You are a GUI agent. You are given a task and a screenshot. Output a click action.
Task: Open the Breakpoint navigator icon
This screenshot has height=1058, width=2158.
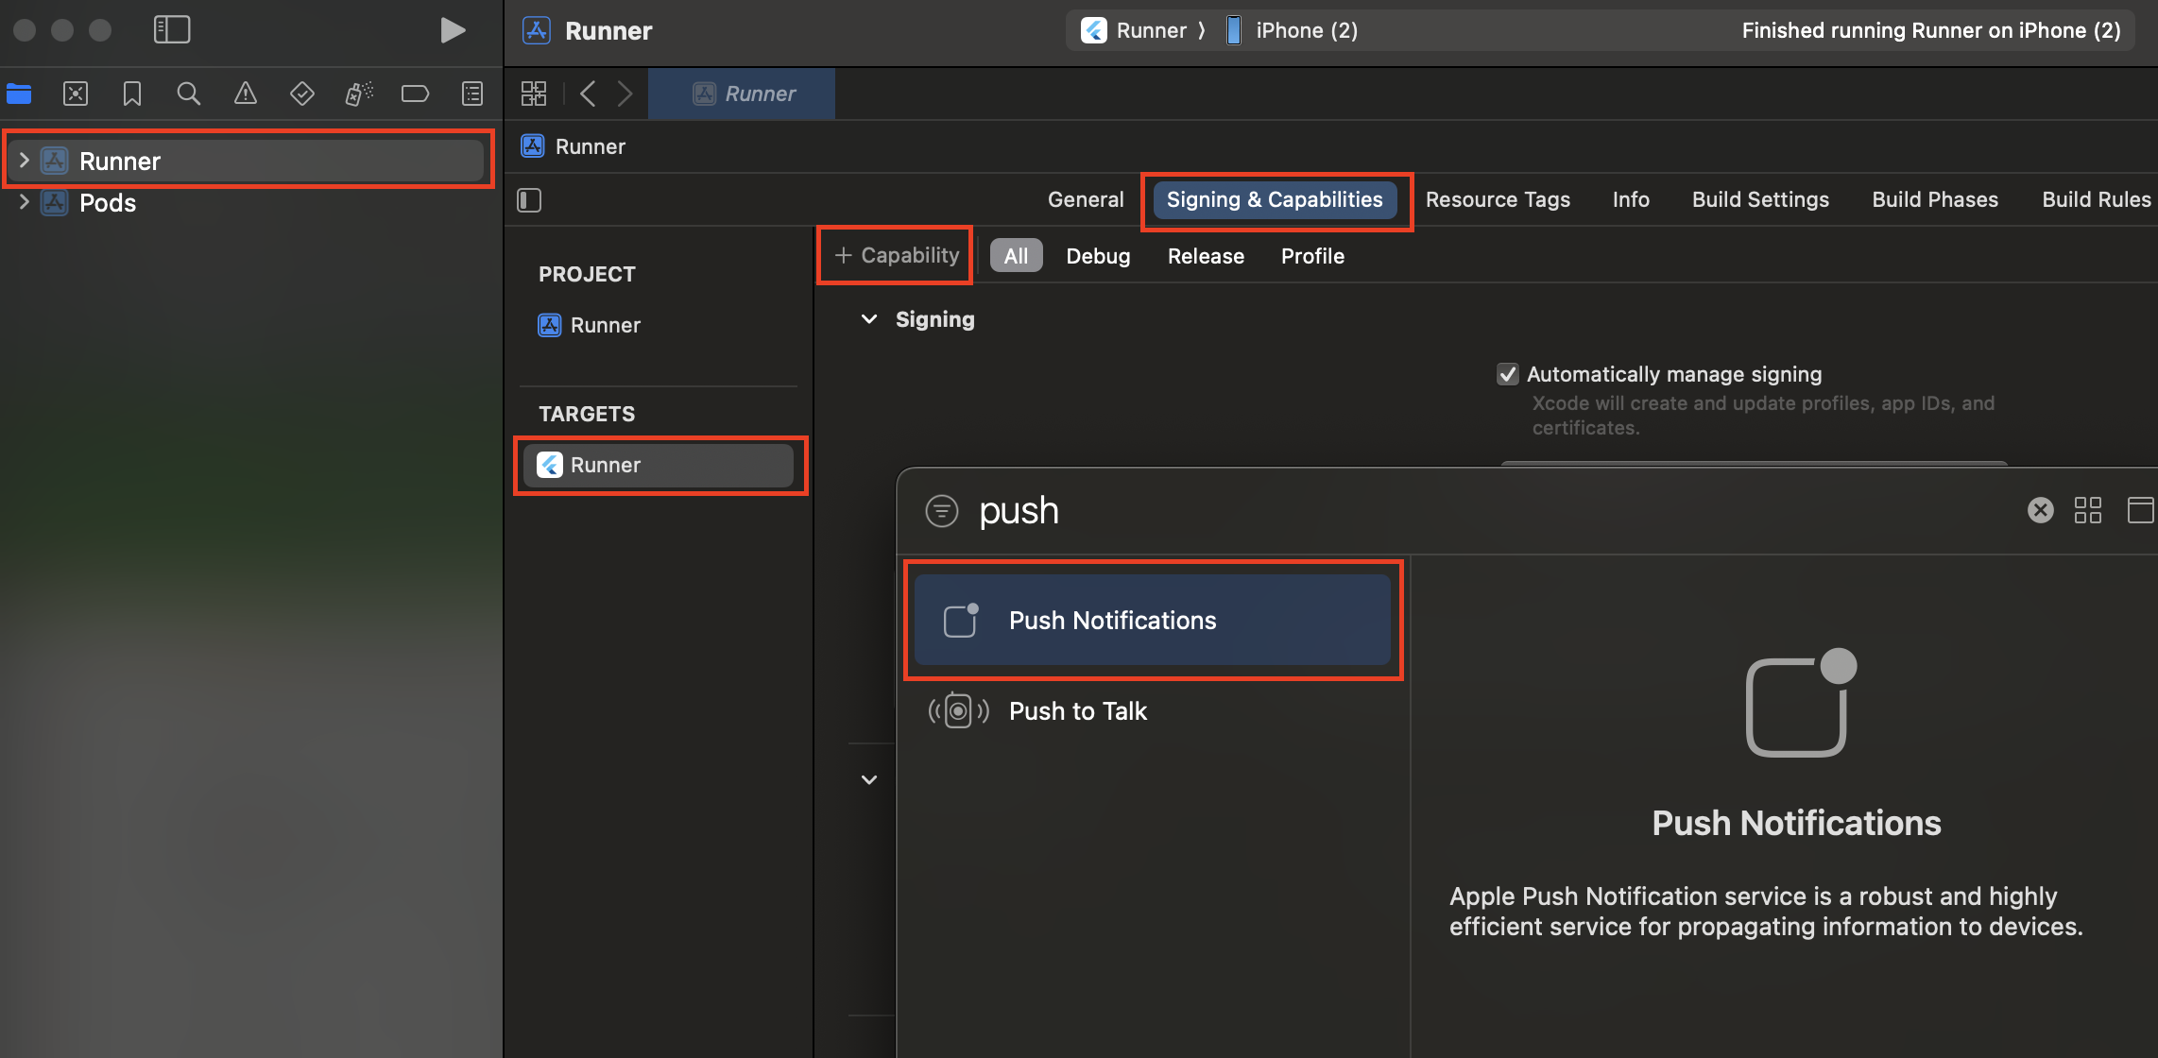(416, 94)
